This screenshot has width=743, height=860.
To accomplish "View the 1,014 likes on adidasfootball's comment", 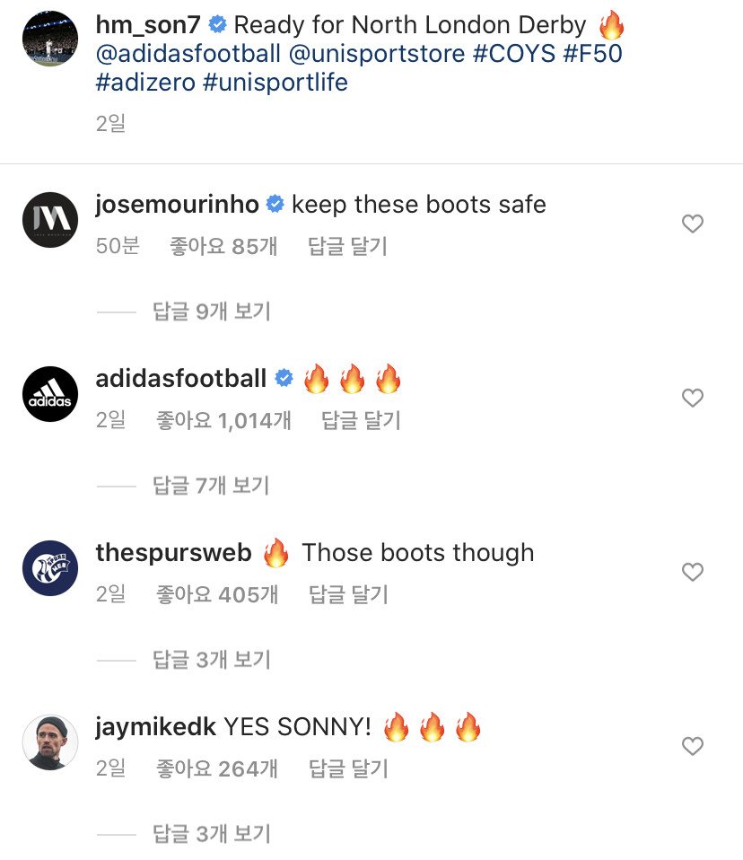I will click(x=223, y=420).
